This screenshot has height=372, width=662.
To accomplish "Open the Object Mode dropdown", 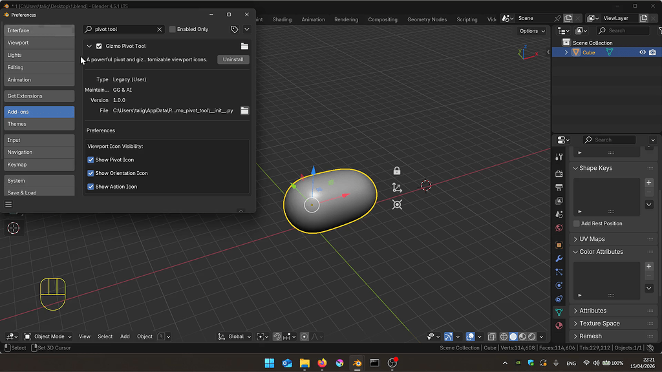I will point(48,336).
